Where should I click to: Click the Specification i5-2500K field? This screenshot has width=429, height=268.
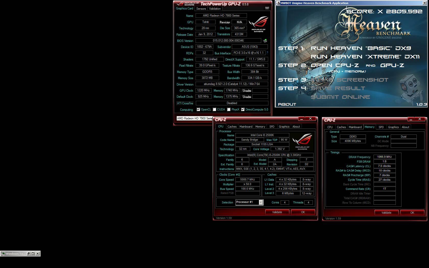(x=274, y=155)
